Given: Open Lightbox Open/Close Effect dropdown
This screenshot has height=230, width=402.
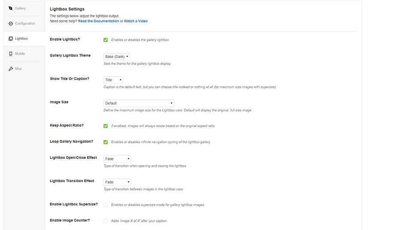Looking at the screenshot, I should pyautogui.click(x=117, y=159).
